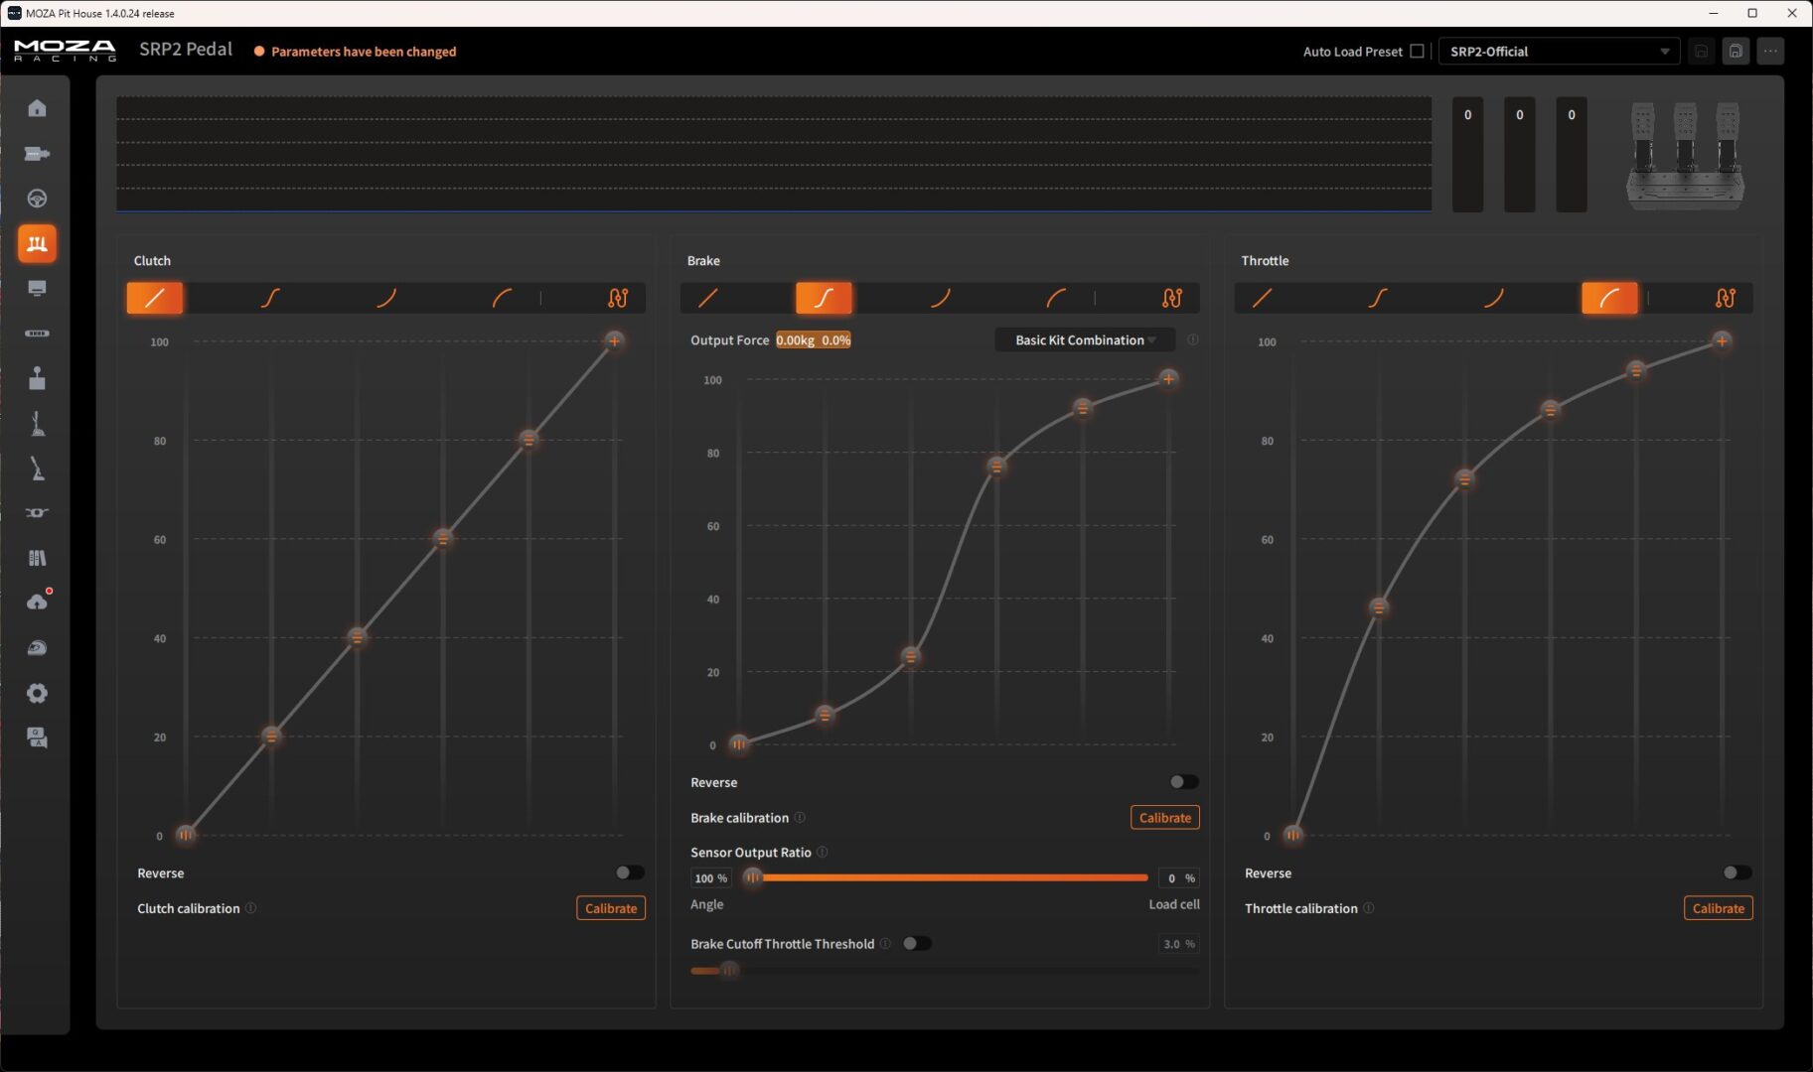The image size is (1813, 1072).
Task: Select the linear curve preset for Clutch
Action: tap(155, 298)
